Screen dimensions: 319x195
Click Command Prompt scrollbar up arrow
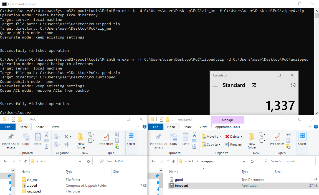pos(317,10)
